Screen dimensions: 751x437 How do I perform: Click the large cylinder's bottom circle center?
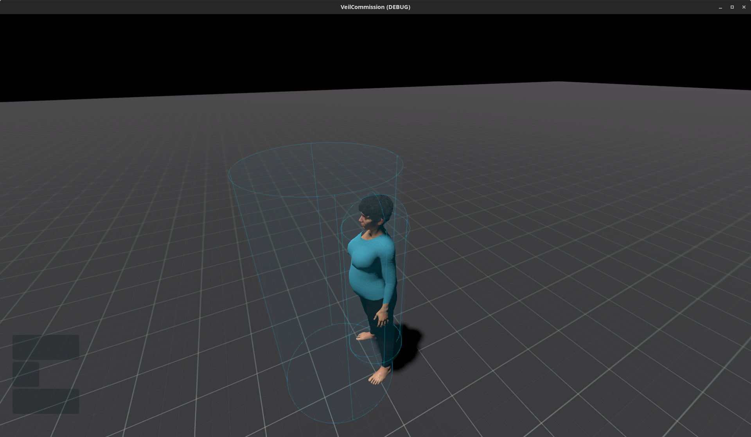coord(340,374)
